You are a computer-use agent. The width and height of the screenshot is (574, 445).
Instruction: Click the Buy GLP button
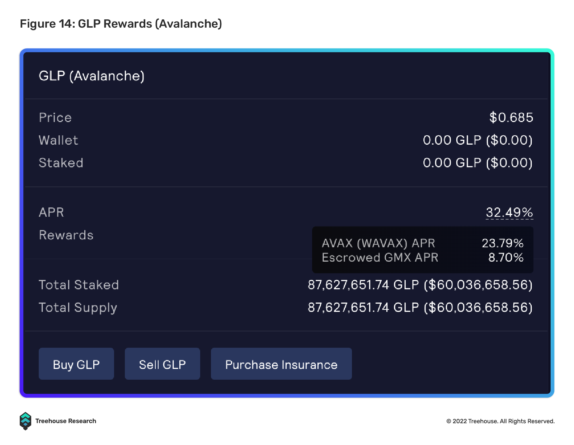pyautogui.click(x=76, y=364)
